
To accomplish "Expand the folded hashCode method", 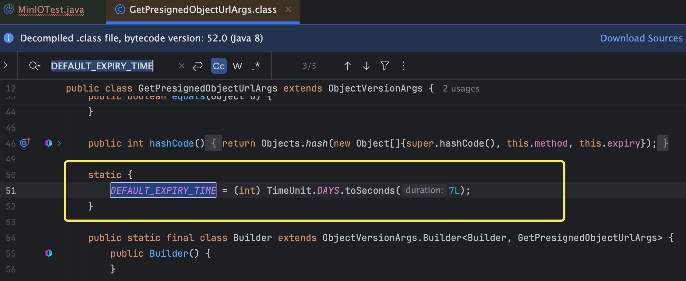I will point(59,143).
